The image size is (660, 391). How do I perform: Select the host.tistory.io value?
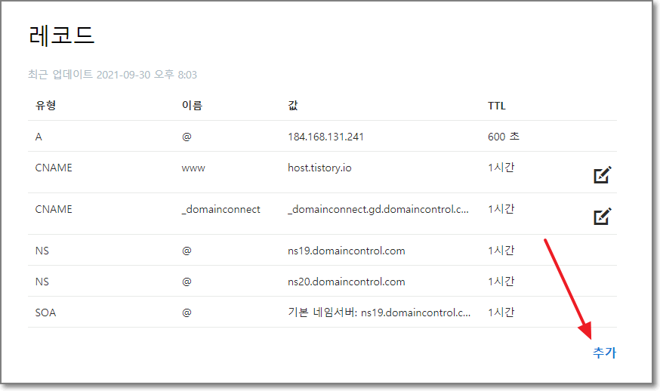319,168
